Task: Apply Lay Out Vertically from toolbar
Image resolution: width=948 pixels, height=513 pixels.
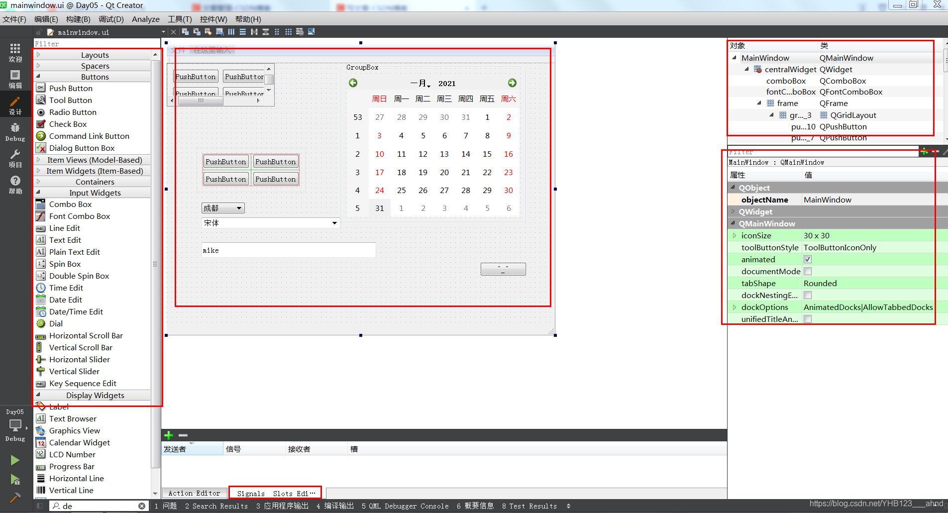Action: coord(243,32)
